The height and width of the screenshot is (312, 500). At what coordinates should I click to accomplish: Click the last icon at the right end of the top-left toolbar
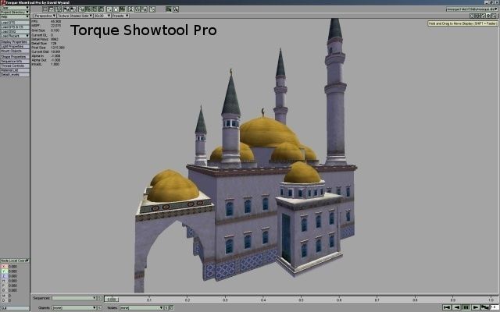coord(176,9)
